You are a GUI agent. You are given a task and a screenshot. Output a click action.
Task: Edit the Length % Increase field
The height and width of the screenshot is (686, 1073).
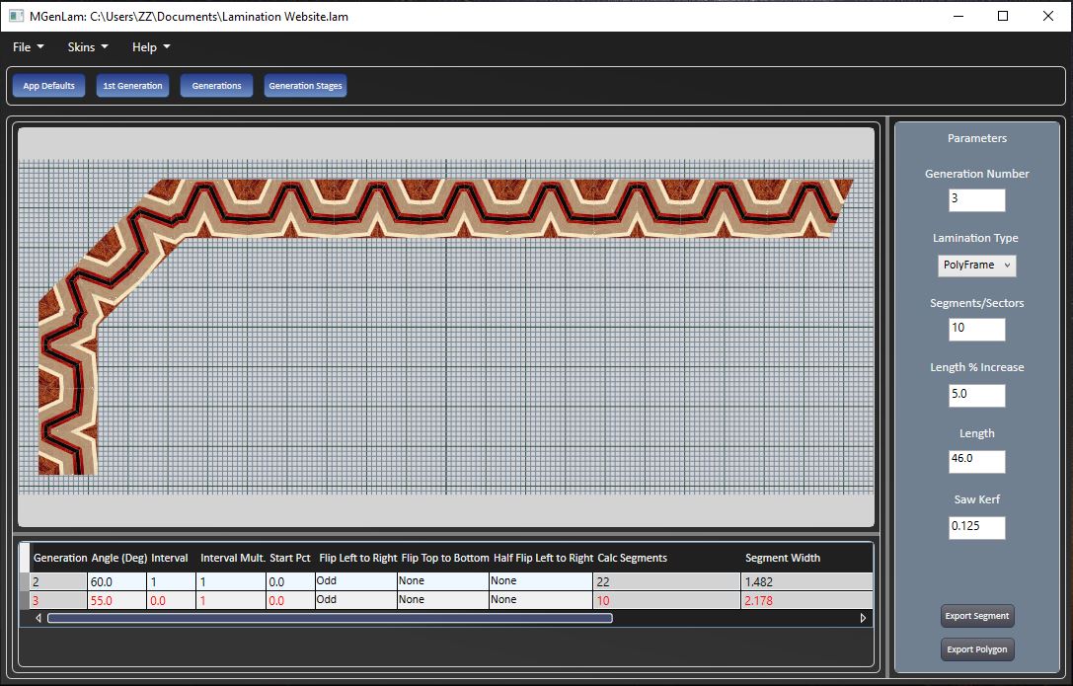click(x=976, y=395)
